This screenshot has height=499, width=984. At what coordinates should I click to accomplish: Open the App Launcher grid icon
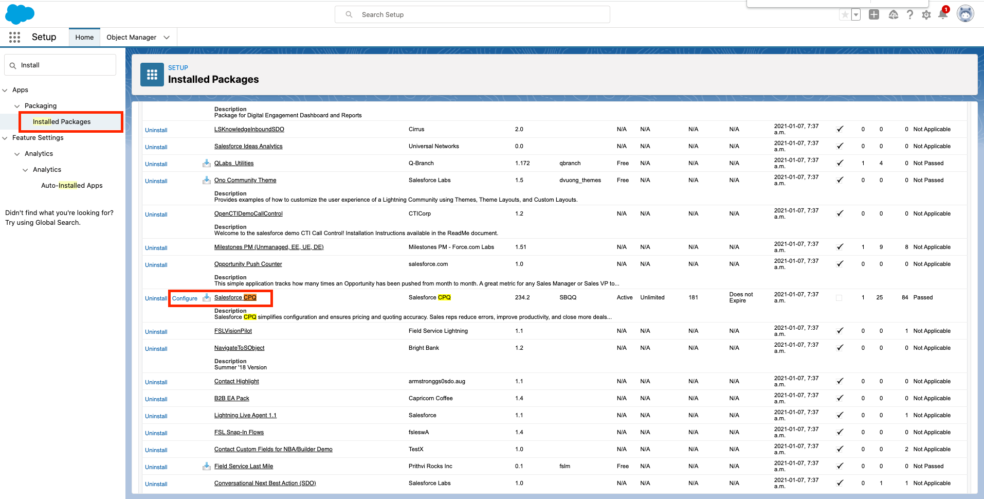coord(14,37)
